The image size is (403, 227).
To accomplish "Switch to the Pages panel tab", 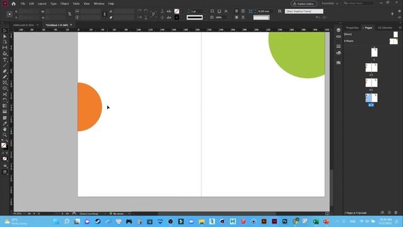I will (x=368, y=28).
